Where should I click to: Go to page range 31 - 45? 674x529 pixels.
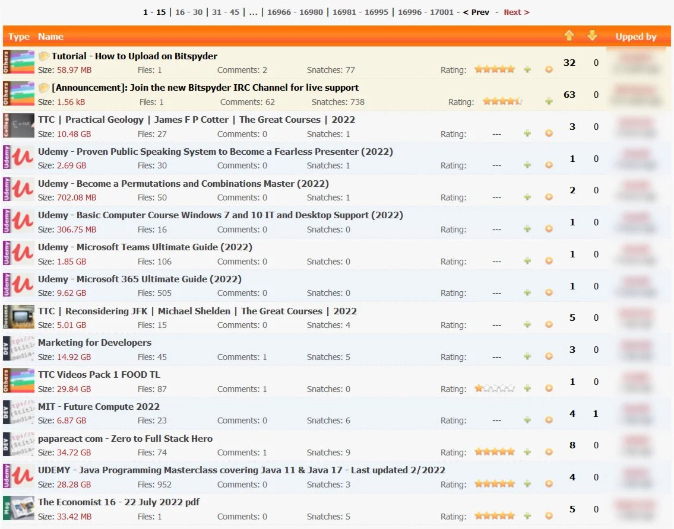pyautogui.click(x=226, y=12)
